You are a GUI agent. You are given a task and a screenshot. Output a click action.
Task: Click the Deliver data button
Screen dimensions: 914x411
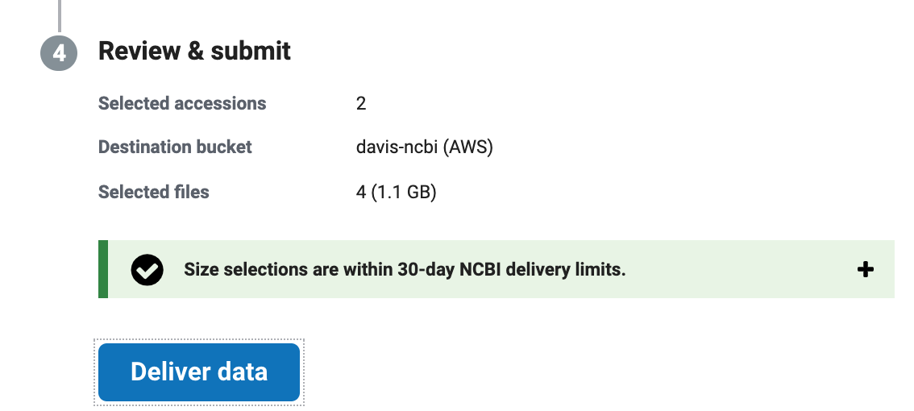(x=199, y=372)
